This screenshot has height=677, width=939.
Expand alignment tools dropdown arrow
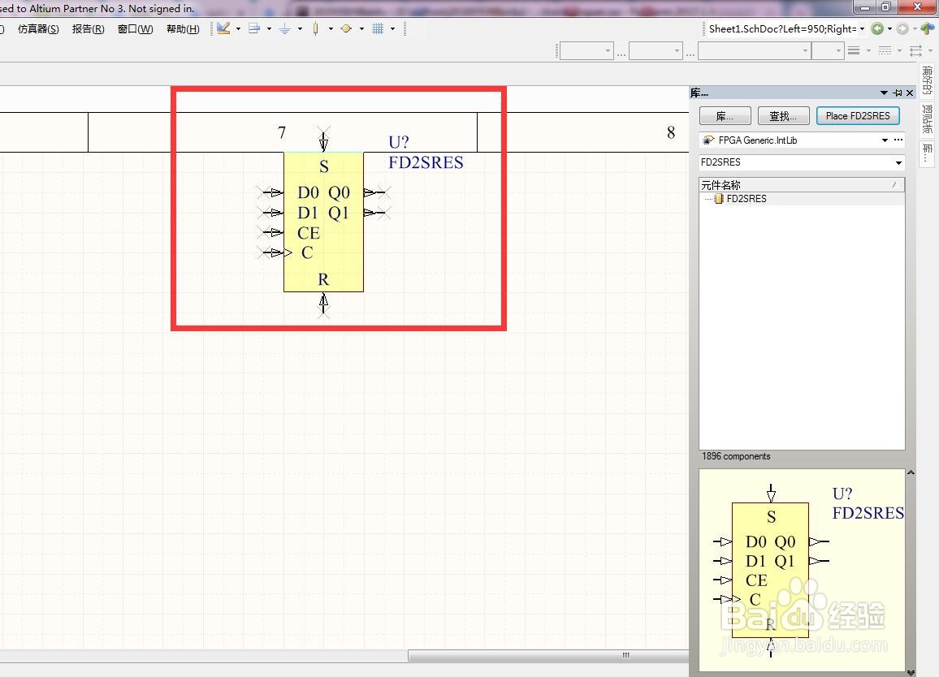click(x=269, y=28)
